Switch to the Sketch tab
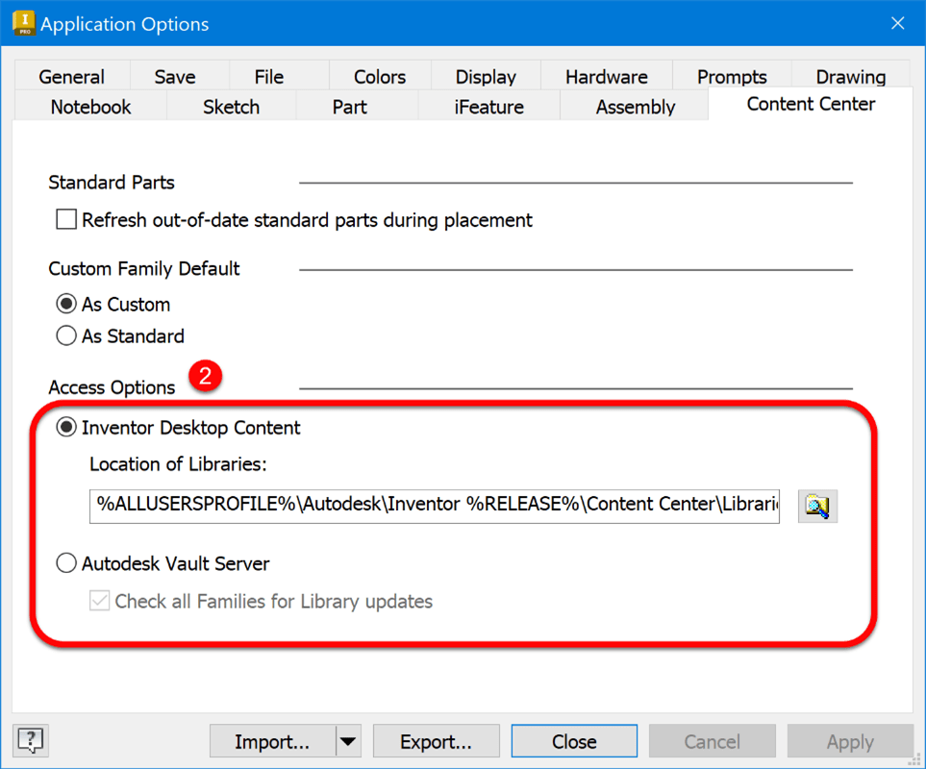The image size is (926, 769). click(x=231, y=107)
